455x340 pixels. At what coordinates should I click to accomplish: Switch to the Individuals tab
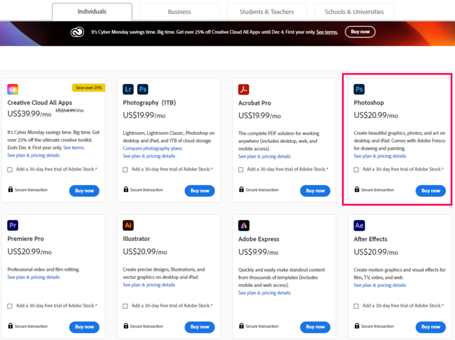pos(92,12)
